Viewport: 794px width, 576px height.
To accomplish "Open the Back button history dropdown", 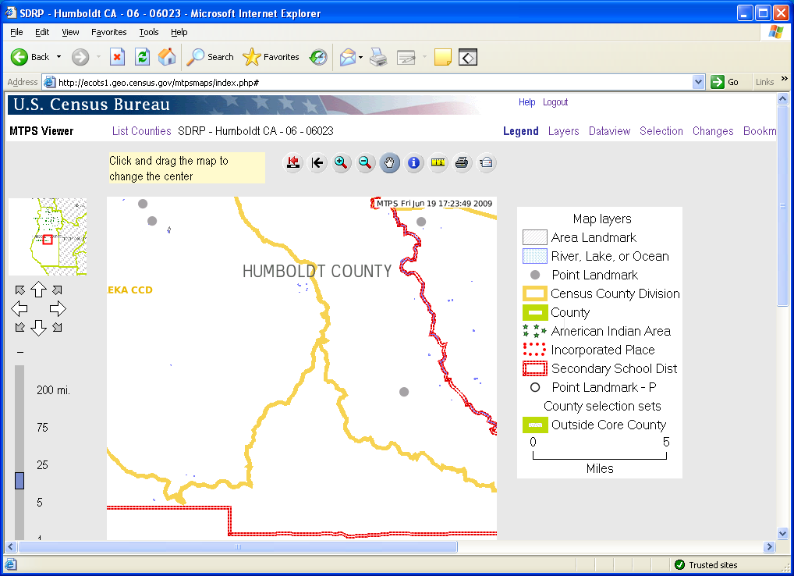I will tap(58, 57).
